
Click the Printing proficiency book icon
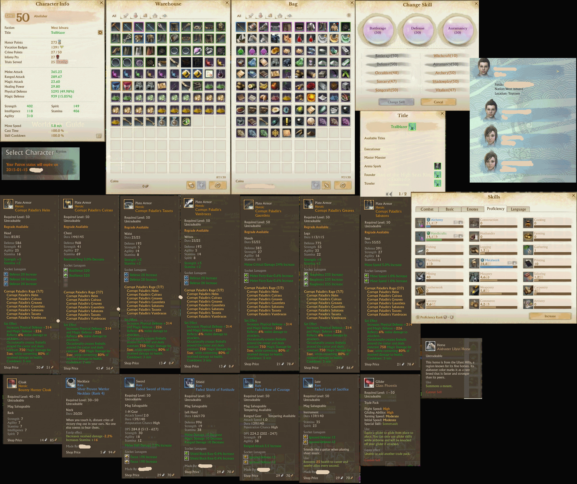click(528, 263)
